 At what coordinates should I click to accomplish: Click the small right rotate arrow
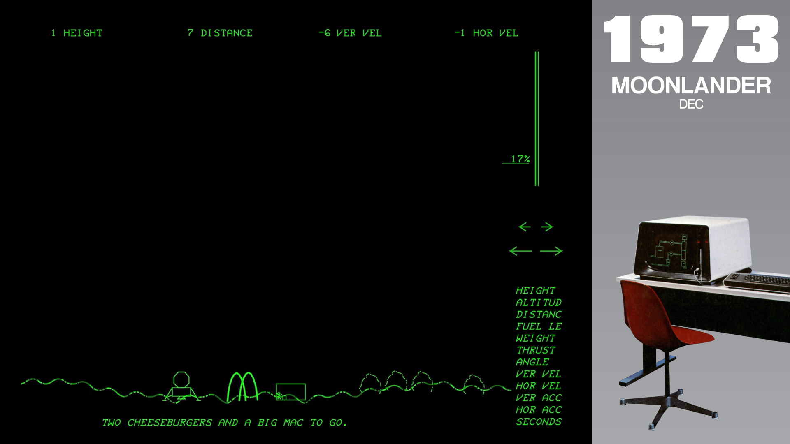point(547,227)
